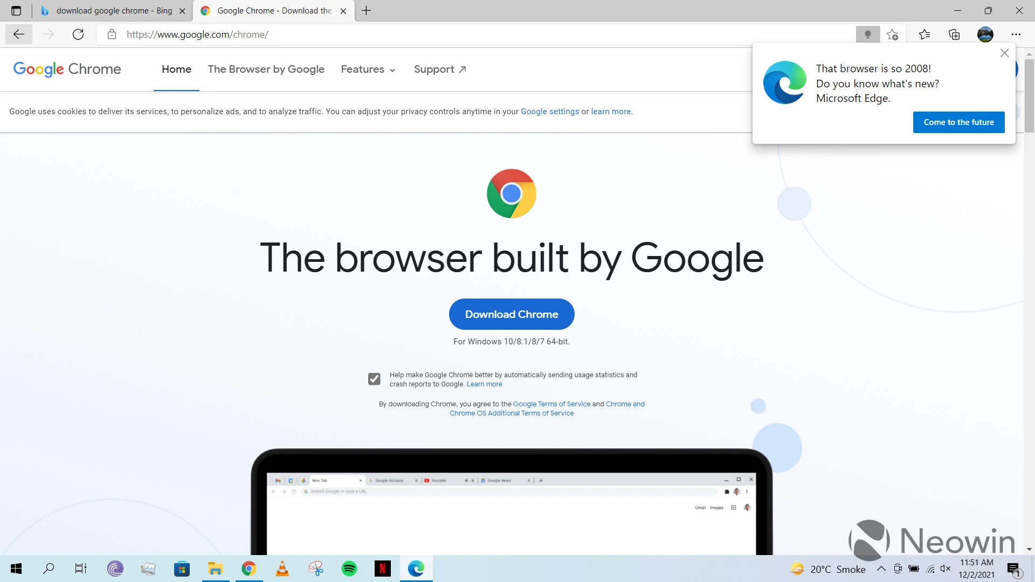Click the Netflix icon in taskbar
The height and width of the screenshot is (582, 1035).
click(x=382, y=569)
